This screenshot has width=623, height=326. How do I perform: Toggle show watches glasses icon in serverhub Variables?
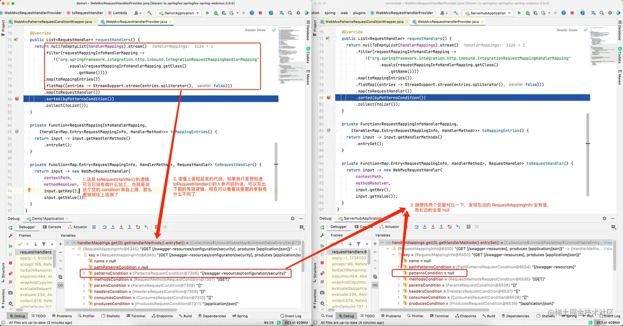point(375,285)
